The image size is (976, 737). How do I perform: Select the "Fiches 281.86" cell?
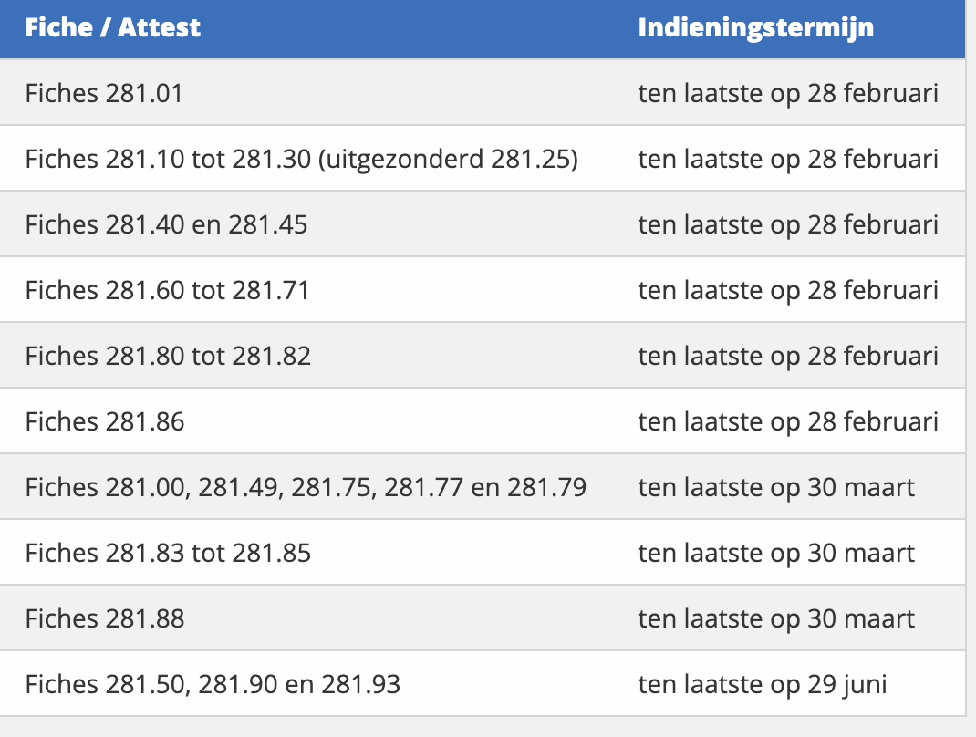point(105,421)
